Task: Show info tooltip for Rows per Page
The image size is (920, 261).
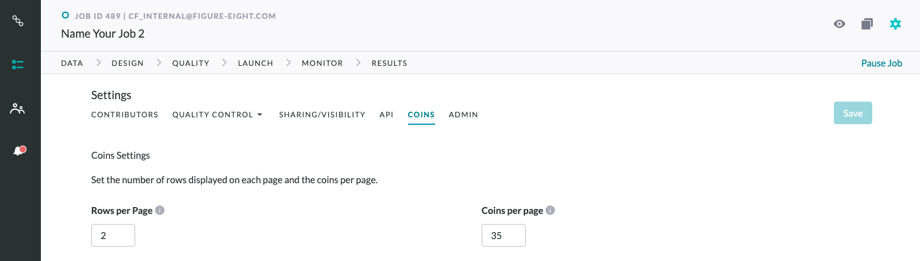Action: 160,210
